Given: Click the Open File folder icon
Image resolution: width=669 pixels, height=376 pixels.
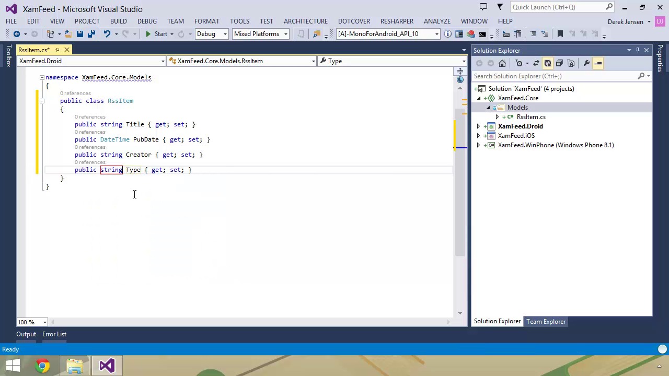Looking at the screenshot, I should point(68,34).
